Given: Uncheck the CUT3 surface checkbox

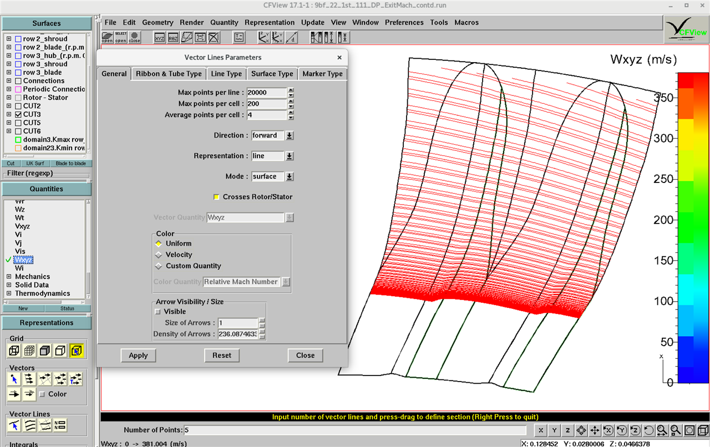Looking at the screenshot, I should click(x=18, y=114).
